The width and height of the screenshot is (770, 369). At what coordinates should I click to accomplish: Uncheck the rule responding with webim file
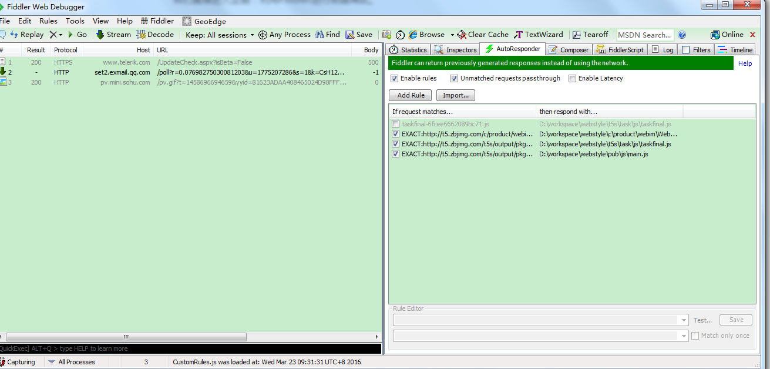point(396,134)
